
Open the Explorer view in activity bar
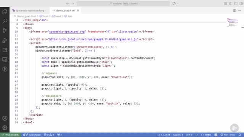(x=5, y=12)
